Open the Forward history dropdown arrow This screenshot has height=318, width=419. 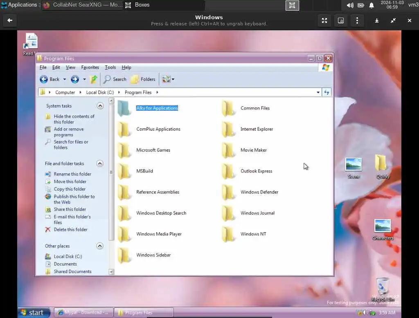[84, 79]
